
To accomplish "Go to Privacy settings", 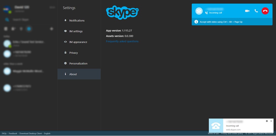I will (x=79, y=53).
